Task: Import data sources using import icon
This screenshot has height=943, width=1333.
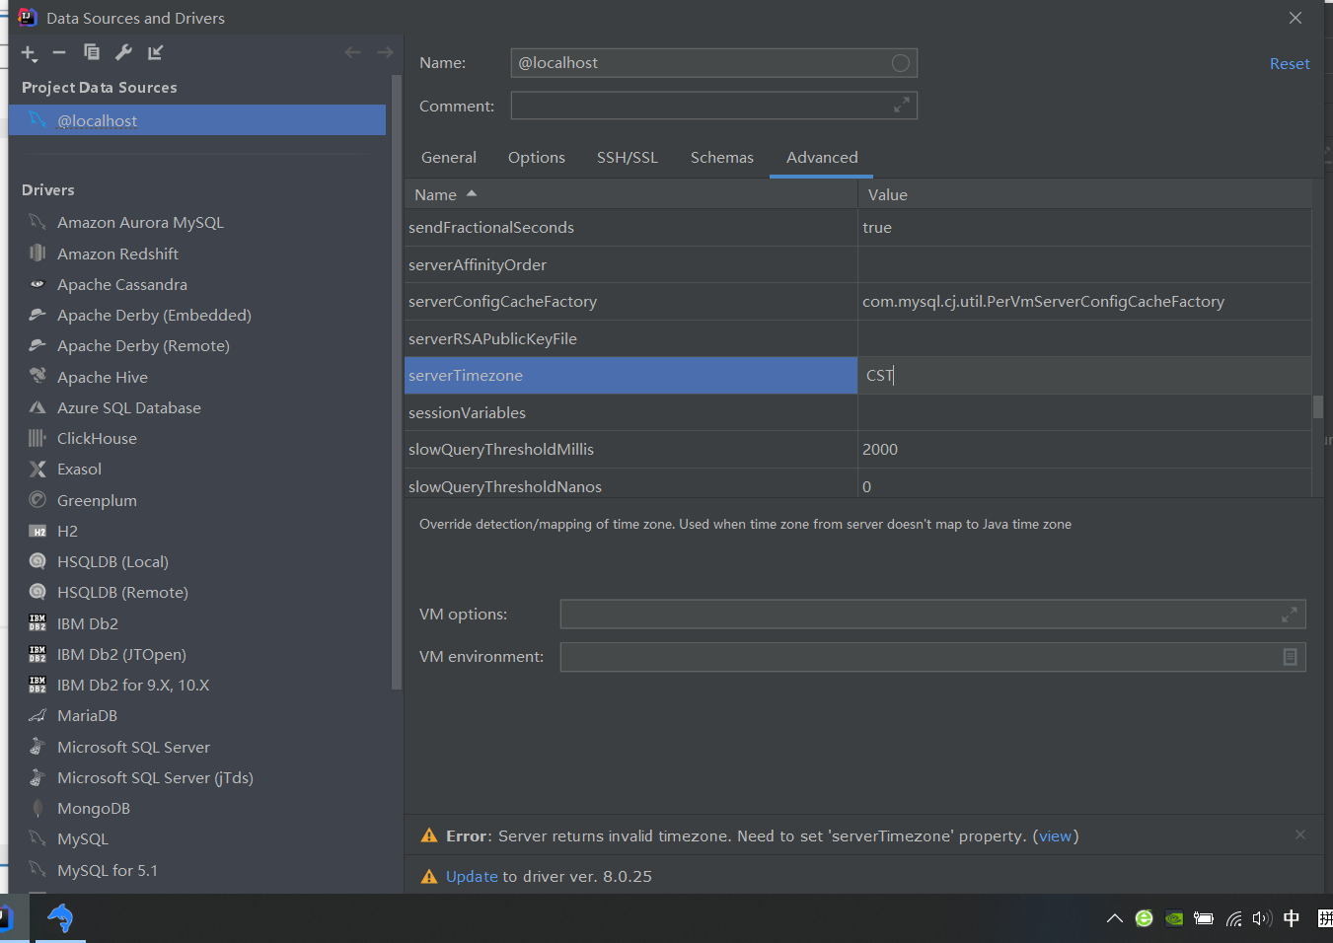Action: pos(154,52)
